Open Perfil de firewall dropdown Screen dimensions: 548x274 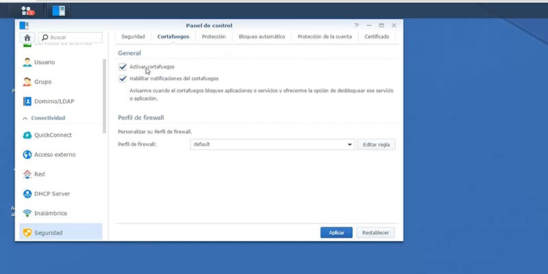point(273,145)
